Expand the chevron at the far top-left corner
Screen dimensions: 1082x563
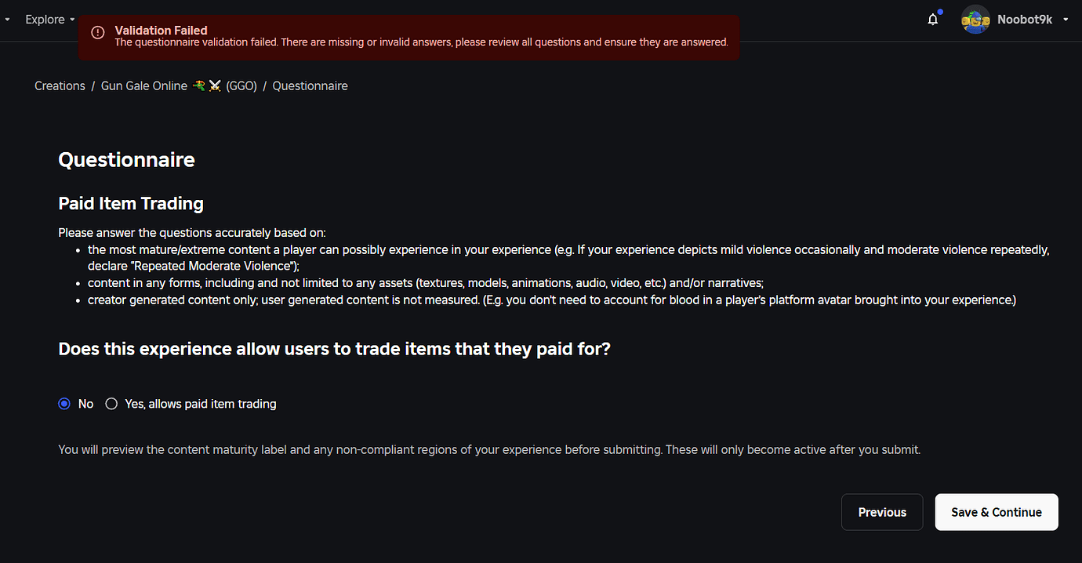[7, 19]
